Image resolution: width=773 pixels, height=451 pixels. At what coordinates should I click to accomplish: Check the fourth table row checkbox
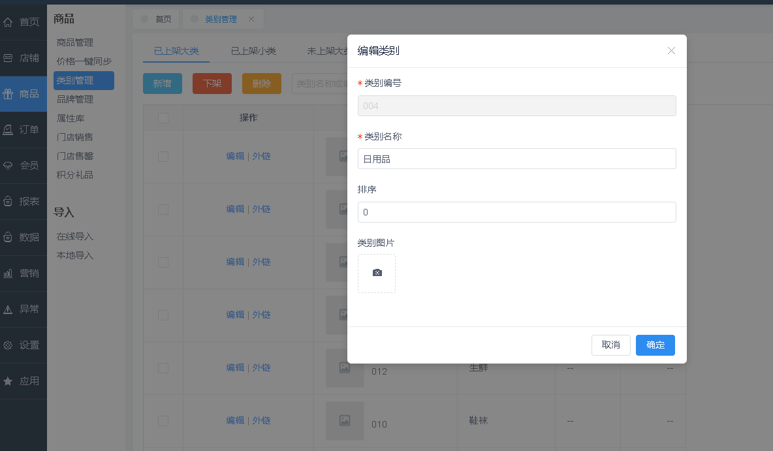[x=163, y=315]
